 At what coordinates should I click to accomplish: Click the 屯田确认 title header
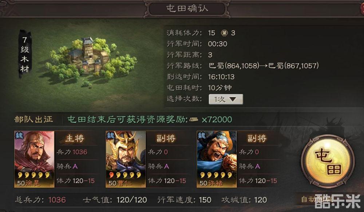187,9
